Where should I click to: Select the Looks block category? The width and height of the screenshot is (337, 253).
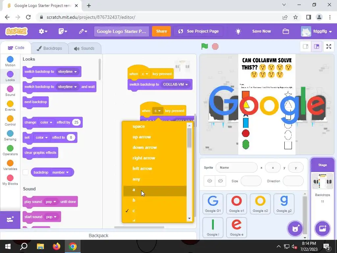click(x=10, y=76)
